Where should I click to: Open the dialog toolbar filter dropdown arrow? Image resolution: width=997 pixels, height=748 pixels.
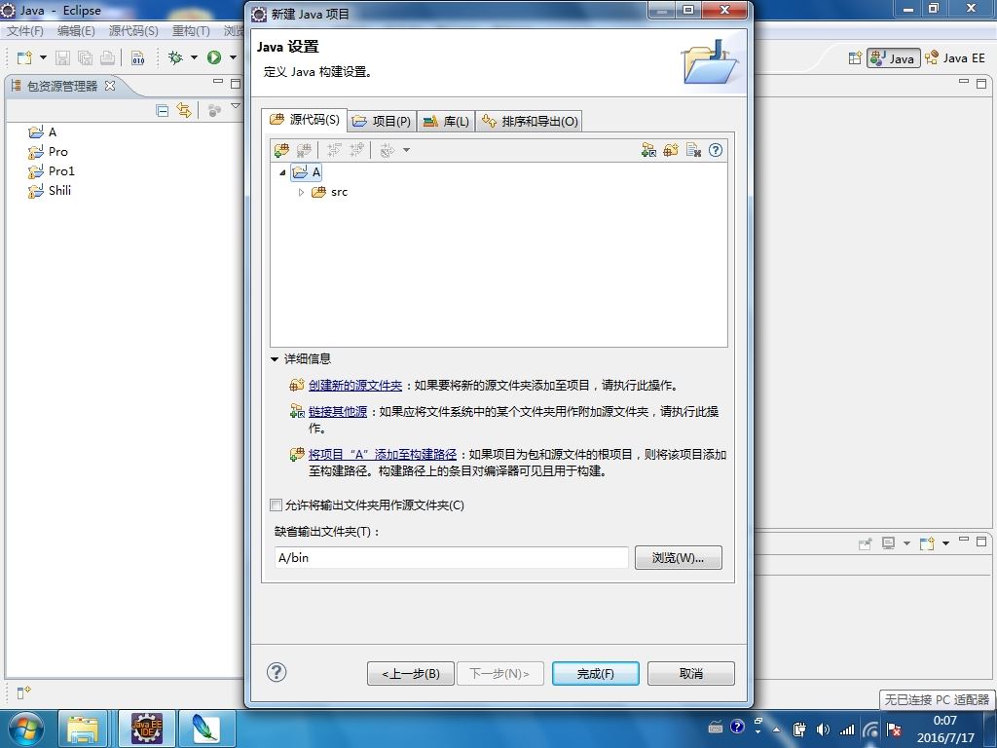click(406, 150)
